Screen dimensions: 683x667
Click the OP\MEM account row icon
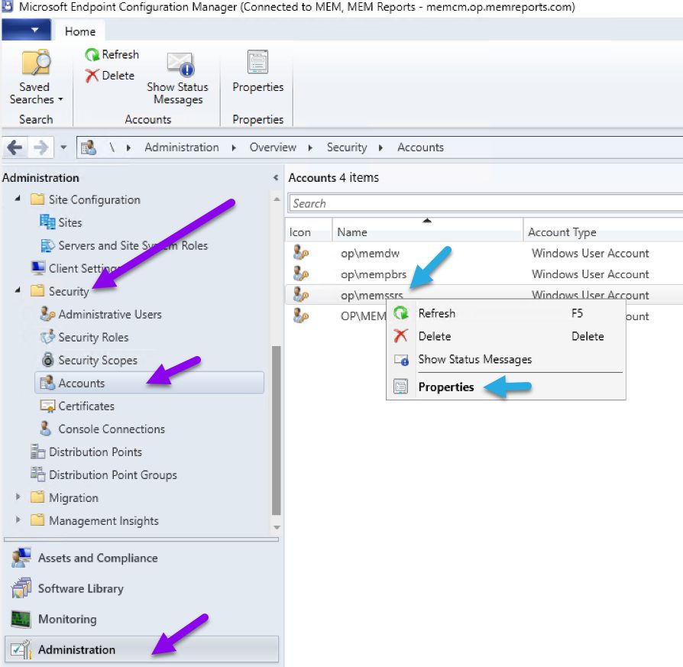(x=300, y=316)
